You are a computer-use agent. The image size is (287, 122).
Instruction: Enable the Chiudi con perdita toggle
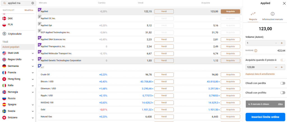point(283,83)
